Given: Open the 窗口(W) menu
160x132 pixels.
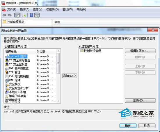Looking at the screenshot, I should (67, 10).
